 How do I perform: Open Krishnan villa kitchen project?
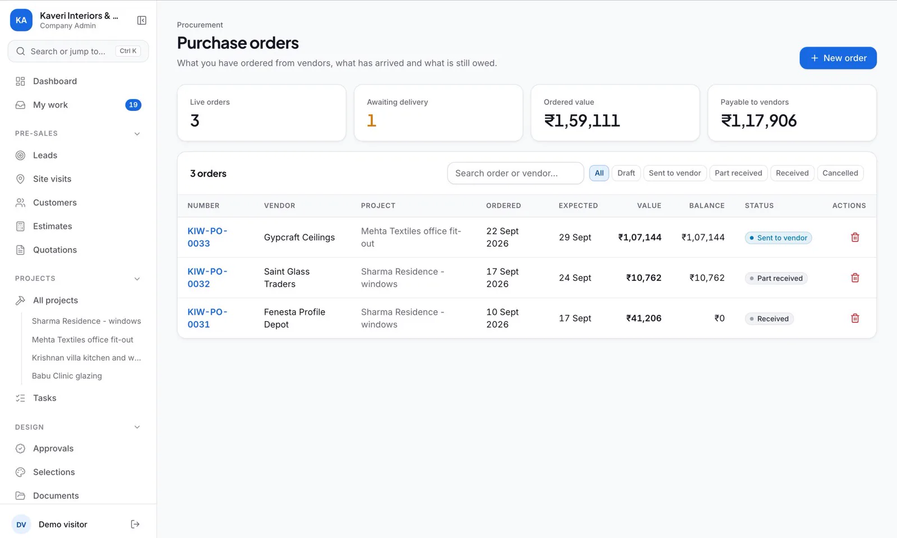point(86,358)
